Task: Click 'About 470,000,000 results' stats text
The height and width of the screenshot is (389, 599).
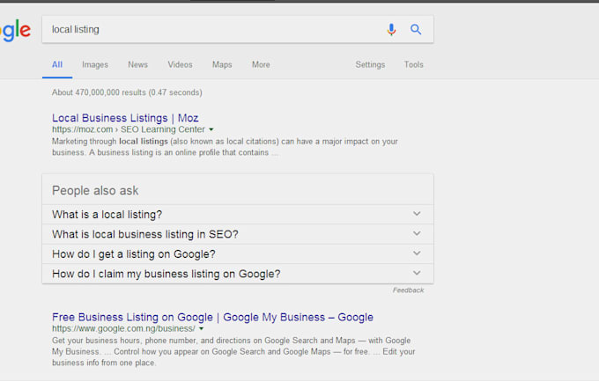Action: [x=127, y=92]
